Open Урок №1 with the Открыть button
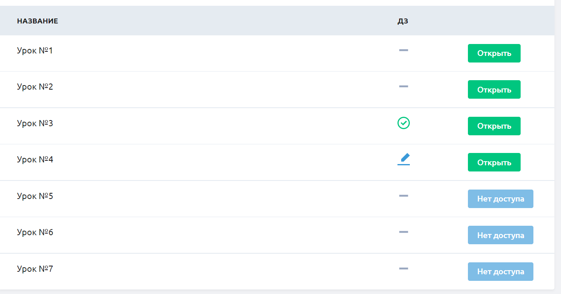 pos(494,53)
